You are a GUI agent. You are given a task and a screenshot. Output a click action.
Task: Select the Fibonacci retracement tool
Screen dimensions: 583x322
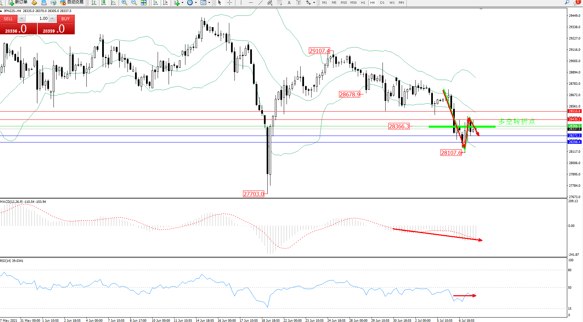click(x=280, y=3)
